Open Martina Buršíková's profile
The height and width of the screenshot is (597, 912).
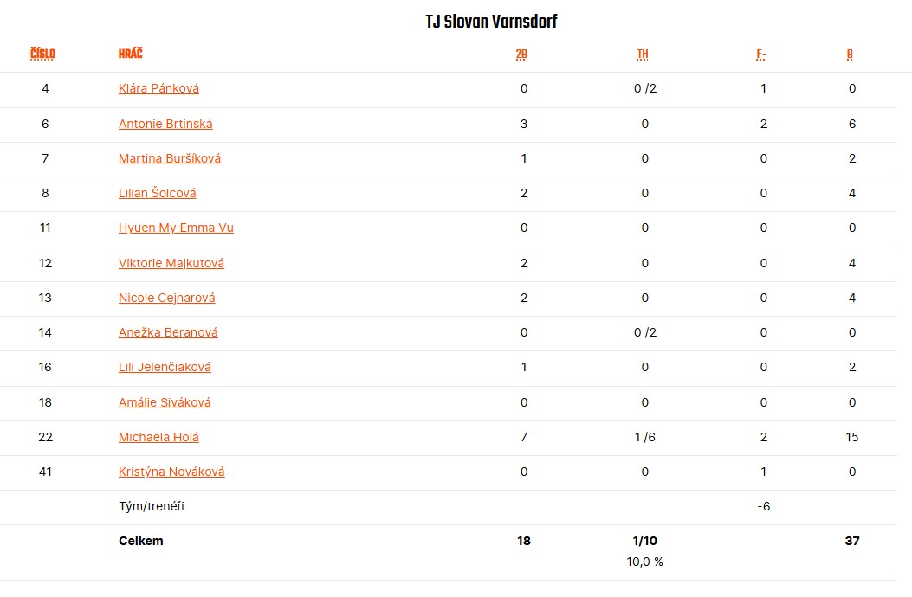tap(170, 158)
